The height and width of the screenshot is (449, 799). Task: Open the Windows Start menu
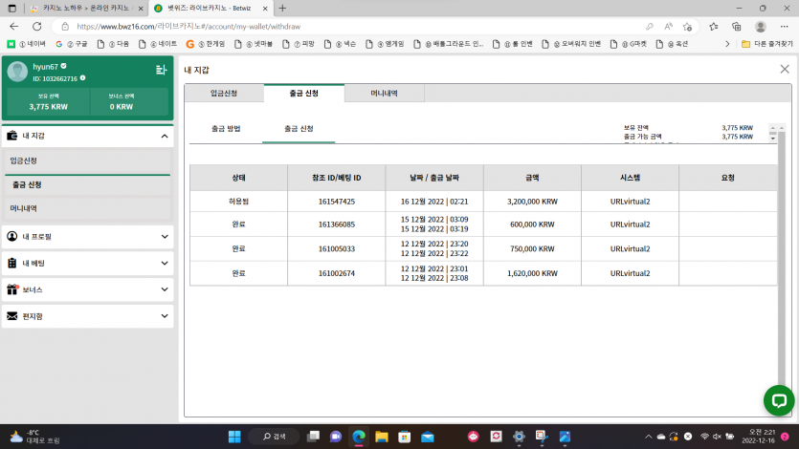(x=234, y=437)
